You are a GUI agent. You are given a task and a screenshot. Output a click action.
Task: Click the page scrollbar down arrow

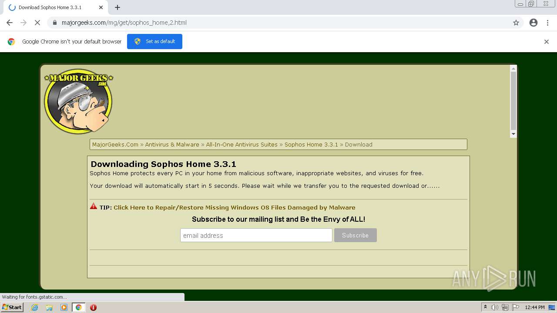coord(513,134)
